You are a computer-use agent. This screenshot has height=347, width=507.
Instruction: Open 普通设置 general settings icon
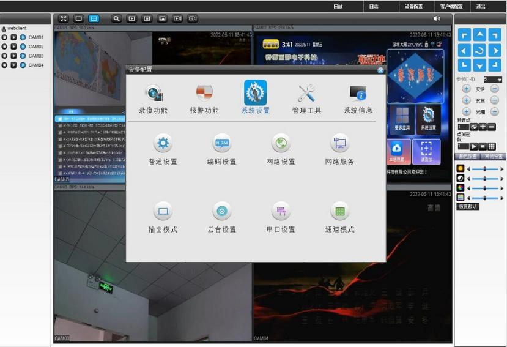click(162, 144)
